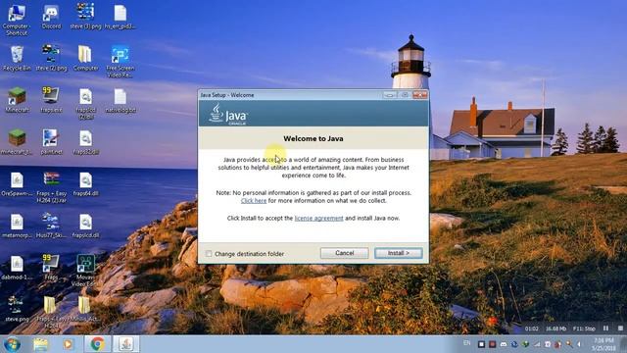
Task: Select the fraps64.dll desktop file
Action: coord(85,184)
